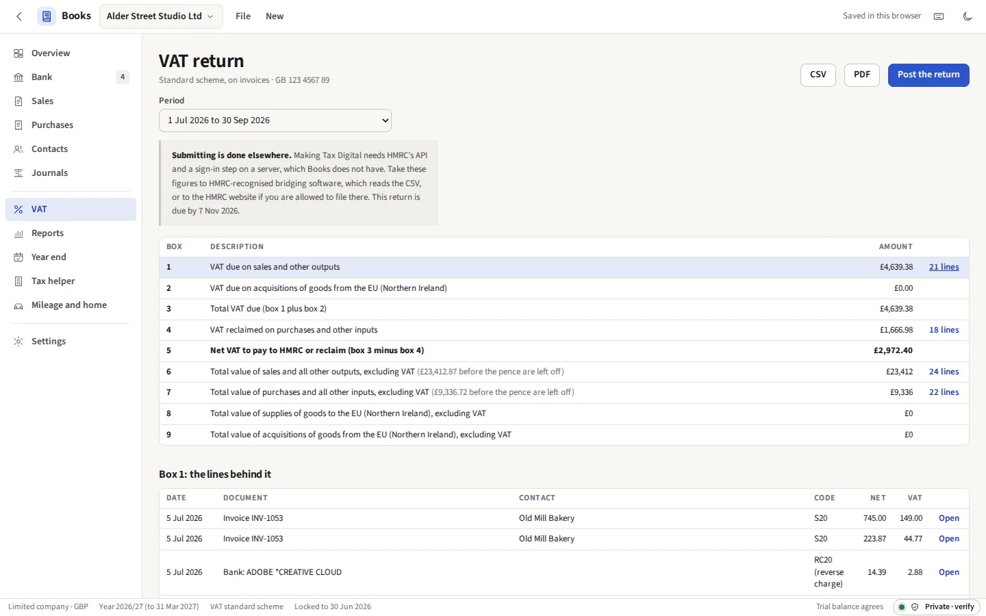Open the Year end section label
The height and width of the screenshot is (616, 986).
[49, 257]
